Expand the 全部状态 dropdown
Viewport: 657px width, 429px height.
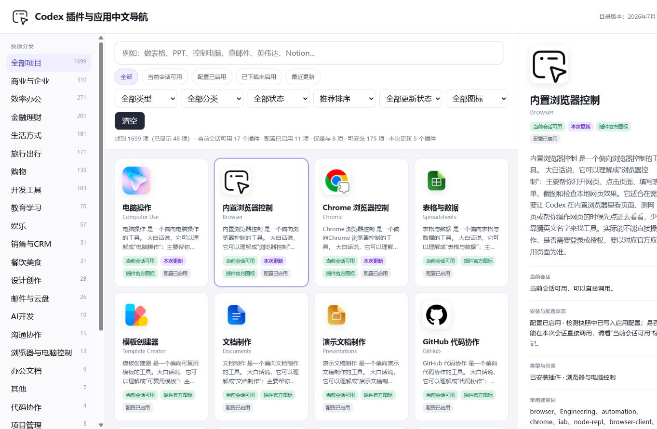(278, 99)
